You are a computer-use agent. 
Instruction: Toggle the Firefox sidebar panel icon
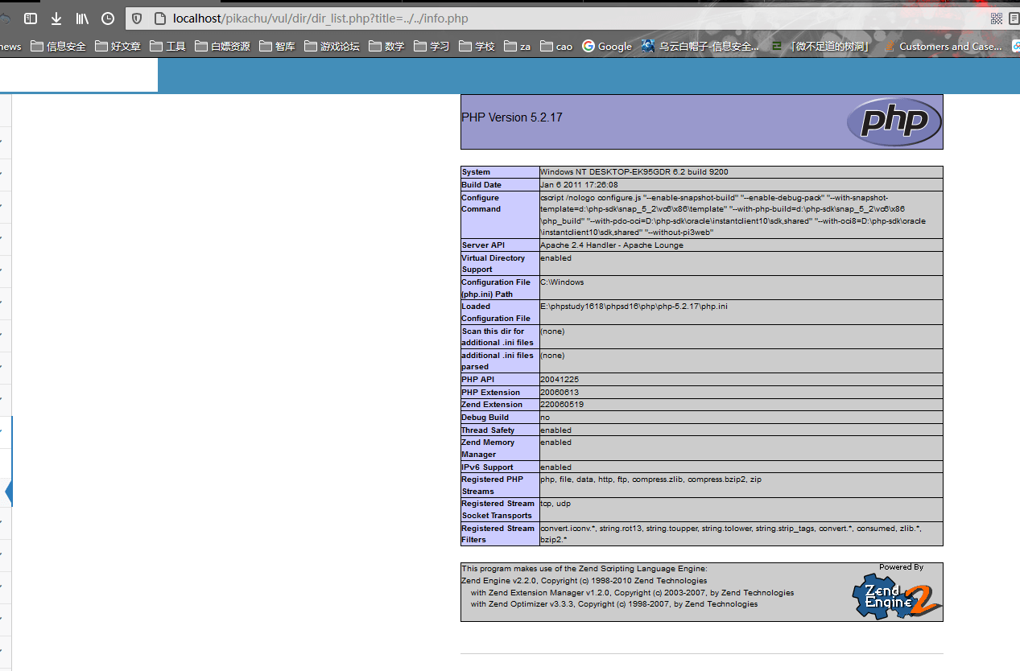click(30, 19)
